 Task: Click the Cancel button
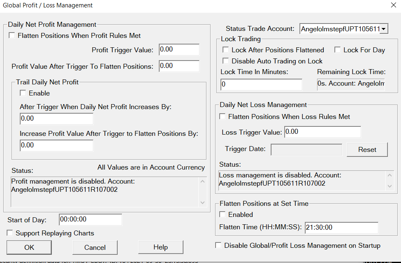[x=95, y=247]
